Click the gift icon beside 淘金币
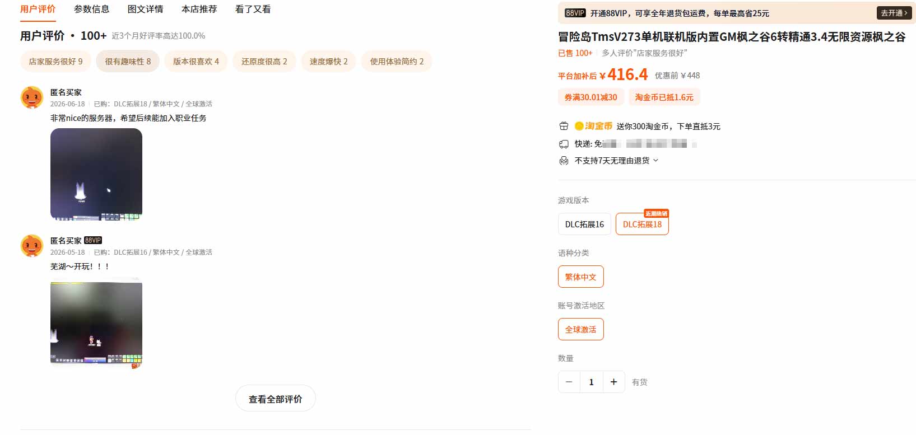Image resolution: width=916 pixels, height=435 pixels. tap(564, 127)
